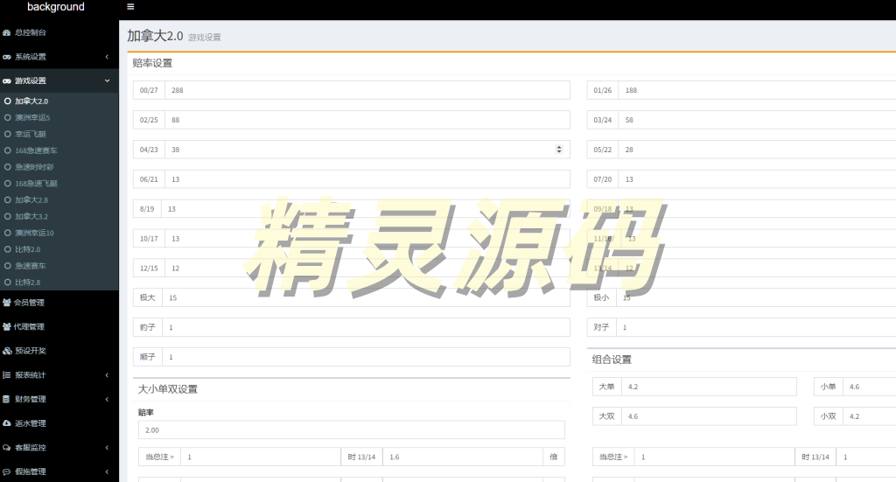896x482 pixels.
Task: Click the hamburger menu toggle icon
Action: click(130, 7)
